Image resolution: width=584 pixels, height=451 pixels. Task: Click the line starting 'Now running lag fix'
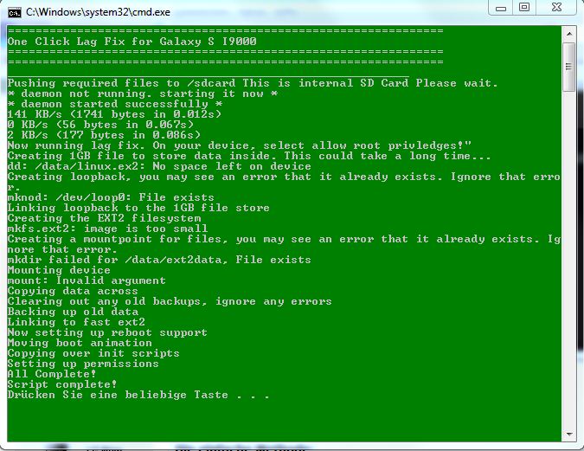point(239,145)
